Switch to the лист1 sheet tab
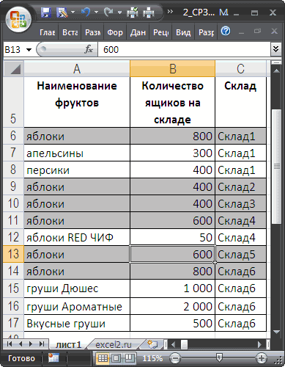Viewport: 285px width, 367px height. [68, 344]
